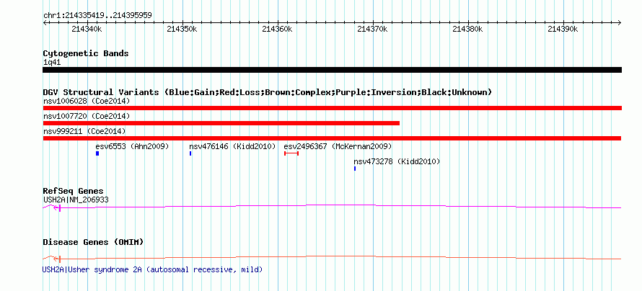Click the 214390k ruler tick label
Screen dimensions: 642x291
(x=563, y=29)
